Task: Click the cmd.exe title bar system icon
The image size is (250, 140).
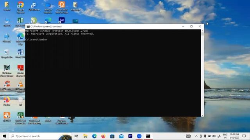Action: (x=28, y=26)
